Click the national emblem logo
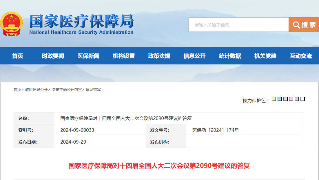 pyautogui.click(x=12, y=24)
